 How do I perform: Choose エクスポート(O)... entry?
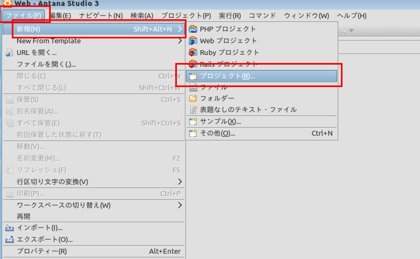coord(94,239)
